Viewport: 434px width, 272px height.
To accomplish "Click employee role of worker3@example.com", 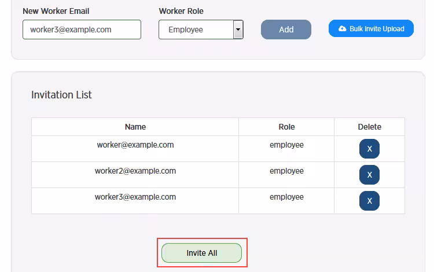I will point(286,197).
